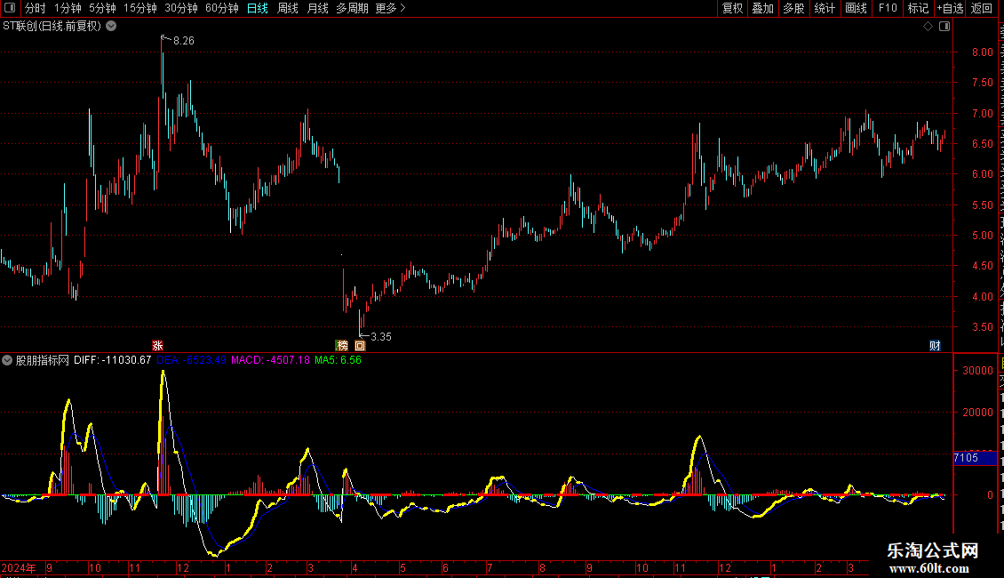Click the 8.26 high price label
1004x578 pixels.
[x=184, y=41]
